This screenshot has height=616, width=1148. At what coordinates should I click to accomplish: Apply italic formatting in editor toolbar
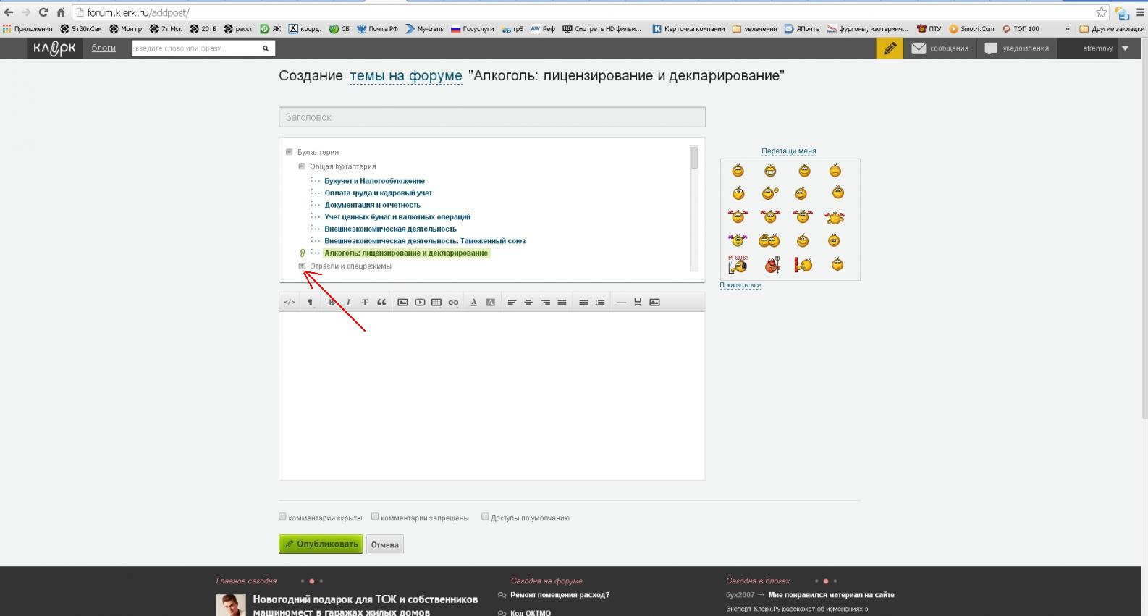tap(348, 303)
